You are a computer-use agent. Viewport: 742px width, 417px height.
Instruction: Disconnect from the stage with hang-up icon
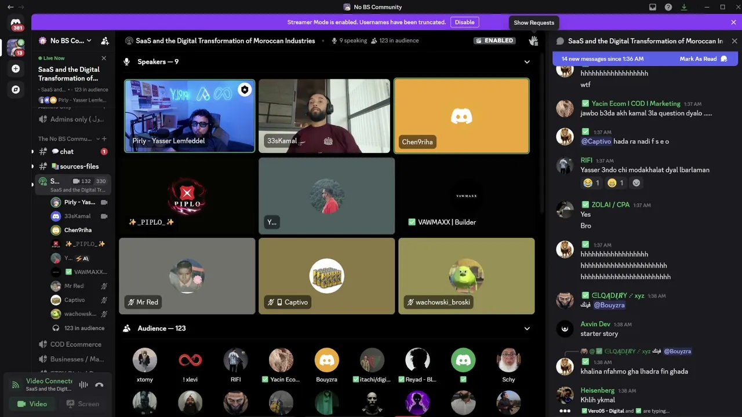(99, 385)
